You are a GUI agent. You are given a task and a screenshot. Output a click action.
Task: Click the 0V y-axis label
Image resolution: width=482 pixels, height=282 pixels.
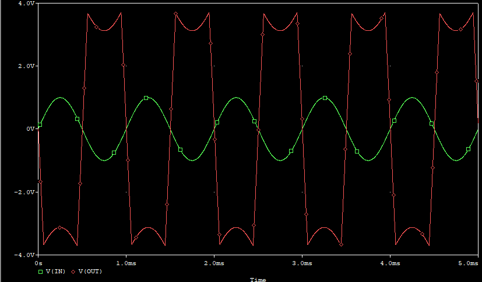[x=30, y=129]
